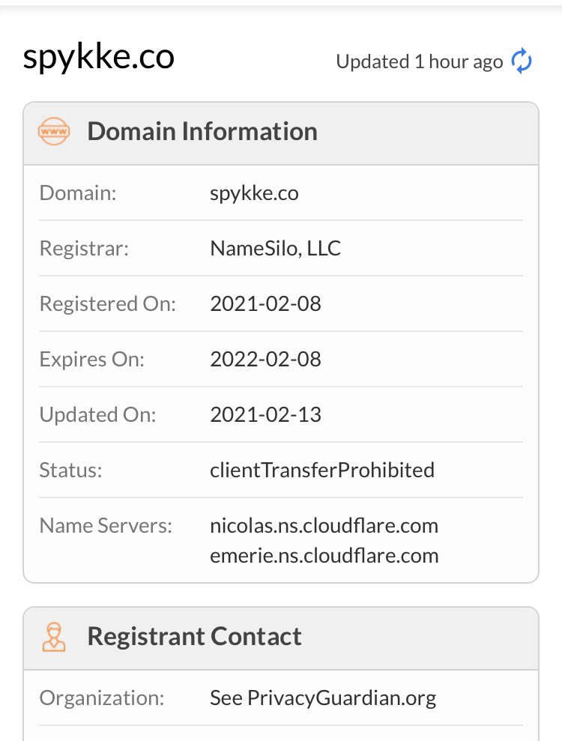Click the orange www globe icon
562x741 pixels.
click(x=54, y=131)
